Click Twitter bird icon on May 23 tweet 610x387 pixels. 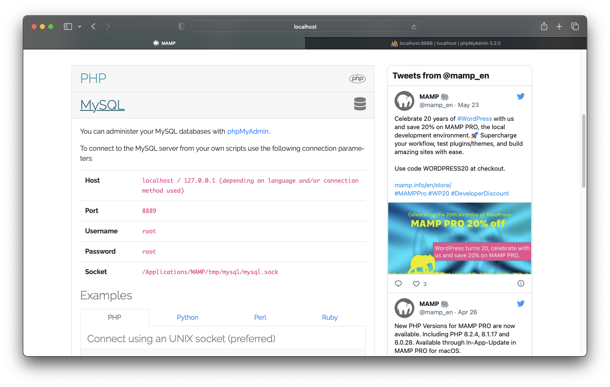coord(521,96)
